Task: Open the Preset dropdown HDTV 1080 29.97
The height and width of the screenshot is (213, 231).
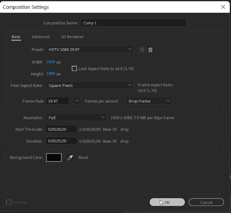Action: pyautogui.click(x=90, y=49)
